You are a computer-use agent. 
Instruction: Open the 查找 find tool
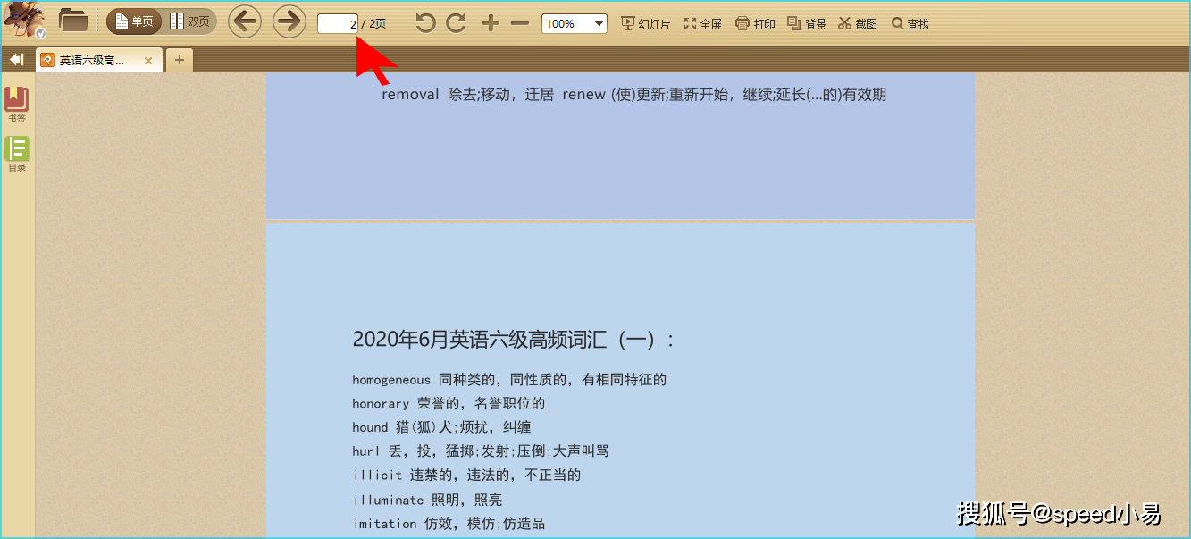908,22
